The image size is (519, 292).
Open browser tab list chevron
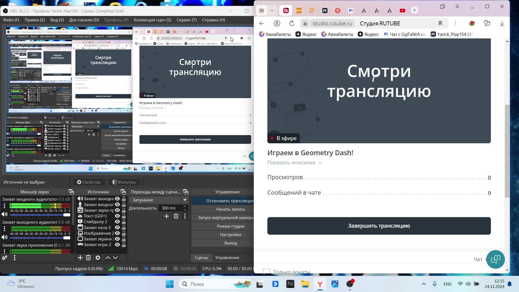tap(272, 11)
